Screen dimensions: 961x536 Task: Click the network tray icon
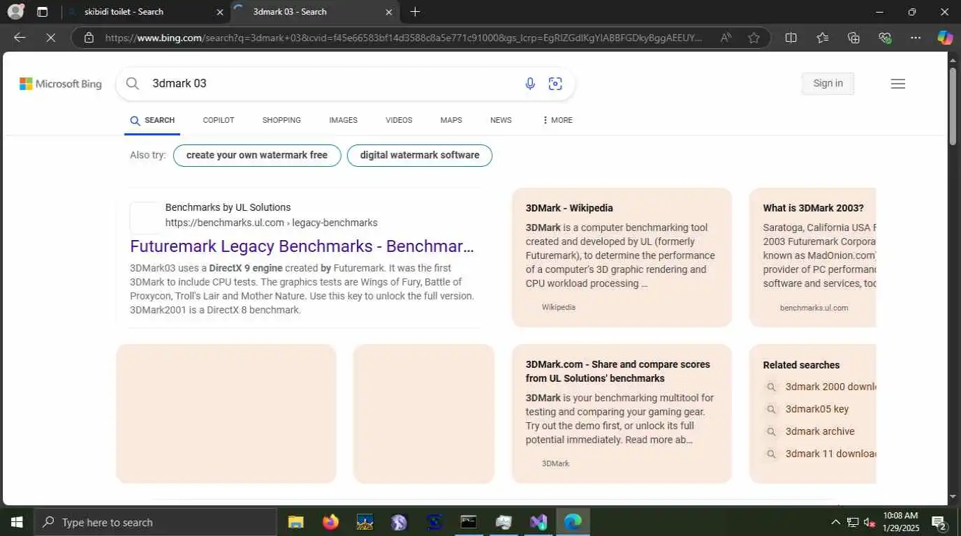[x=853, y=522]
